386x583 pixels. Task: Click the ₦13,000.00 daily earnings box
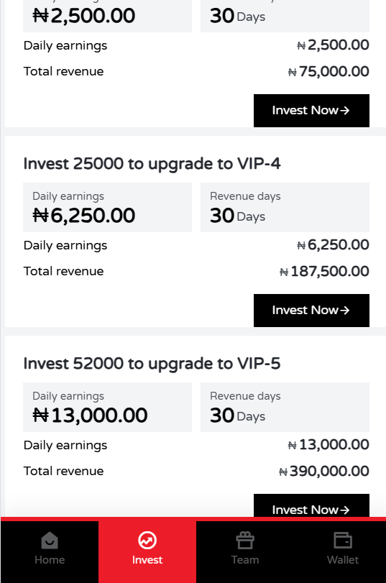tap(108, 407)
